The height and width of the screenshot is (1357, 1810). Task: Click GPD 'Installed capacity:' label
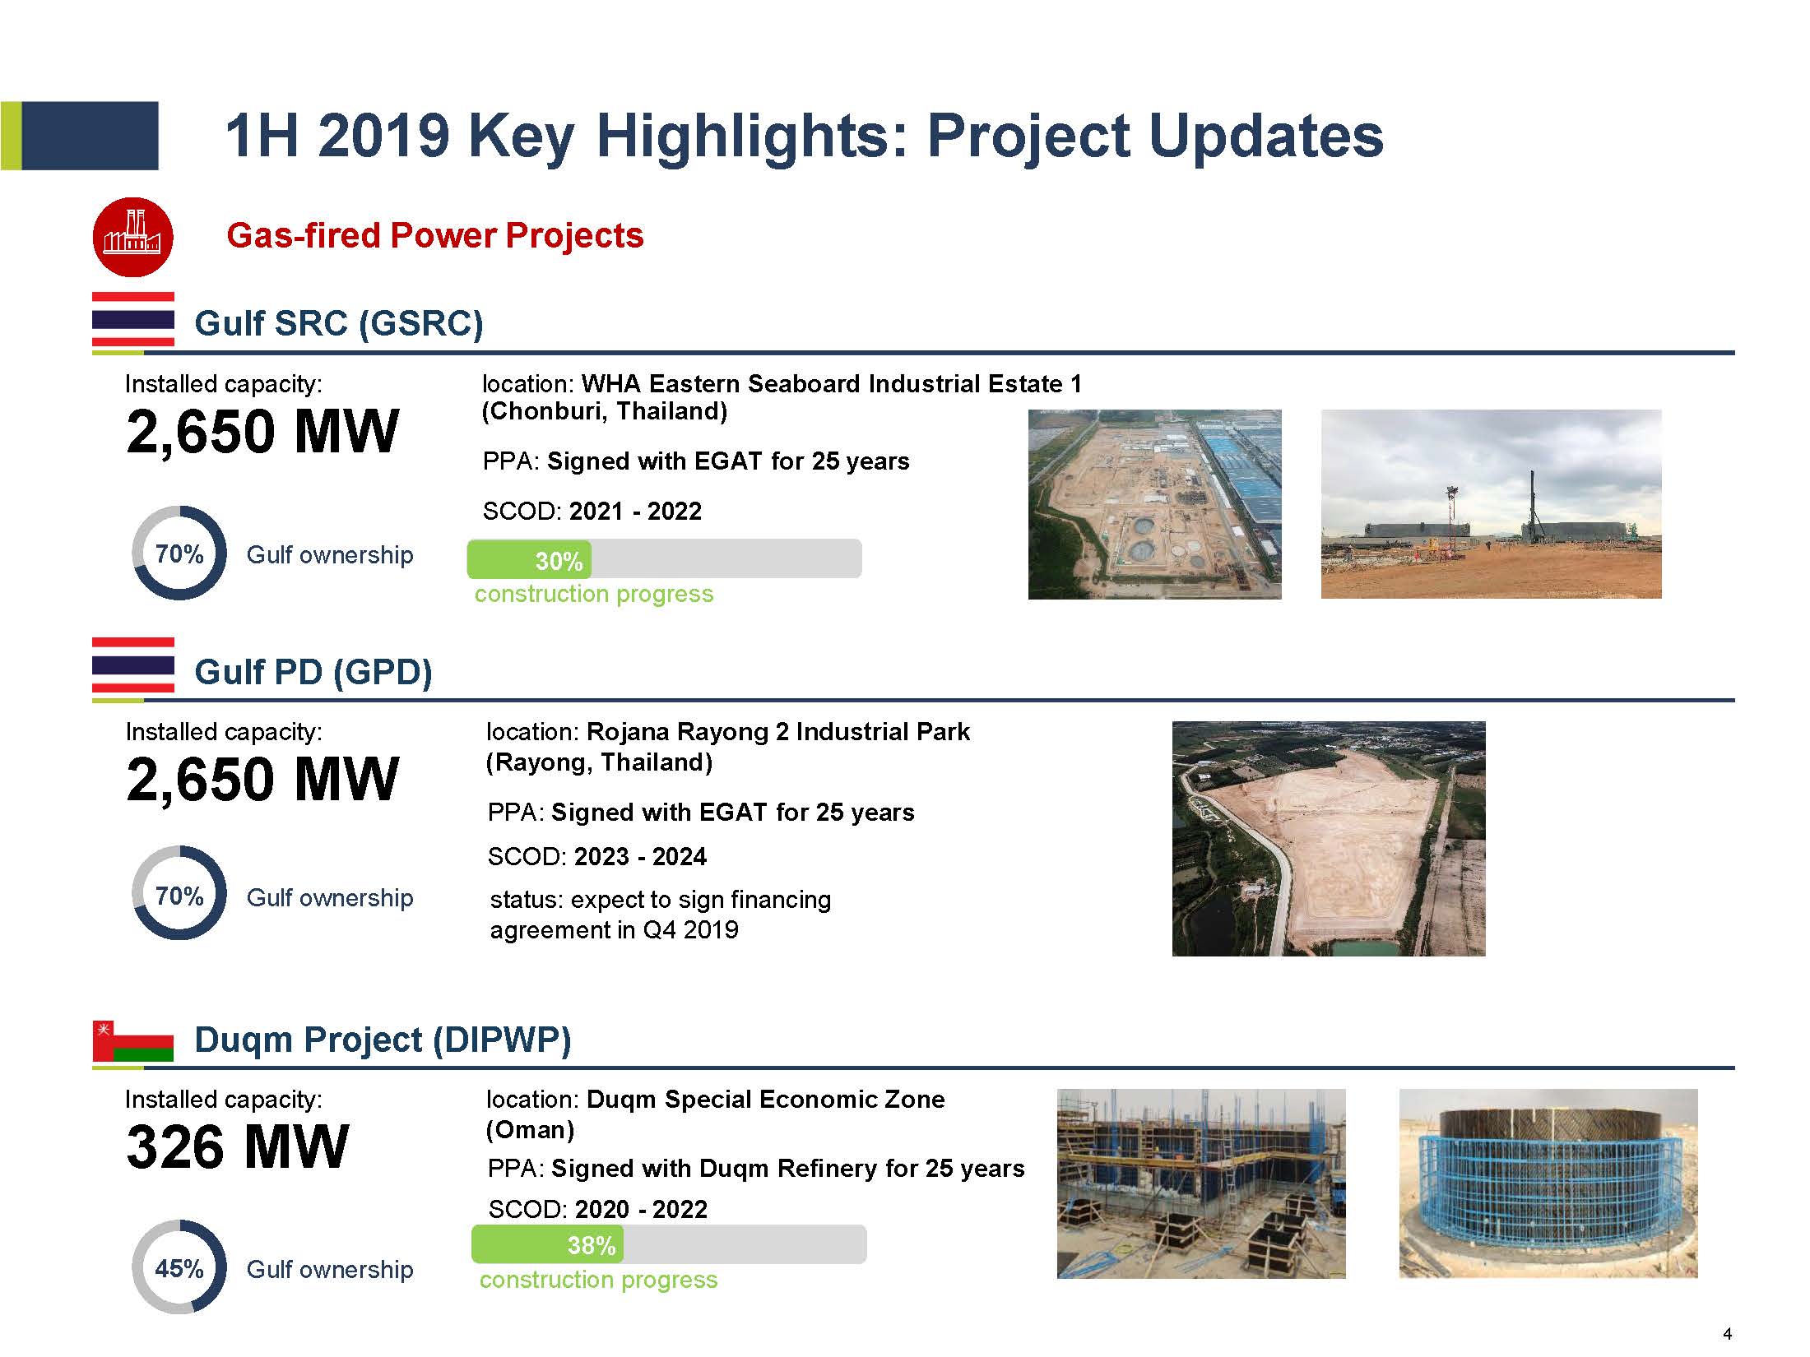click(224, 732)
